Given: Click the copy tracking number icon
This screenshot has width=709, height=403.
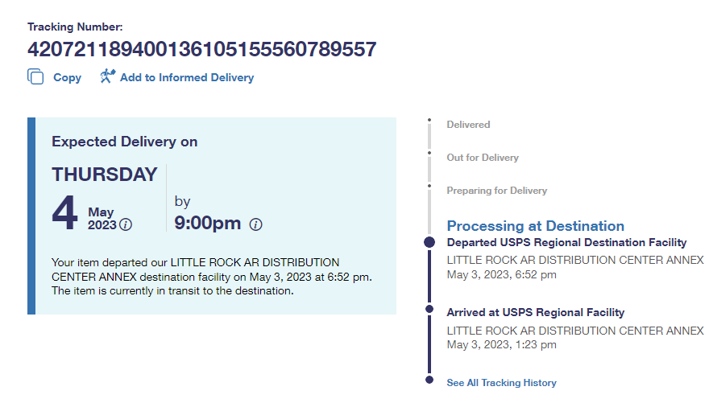Looking at the screenshot, I should (35, 76).
